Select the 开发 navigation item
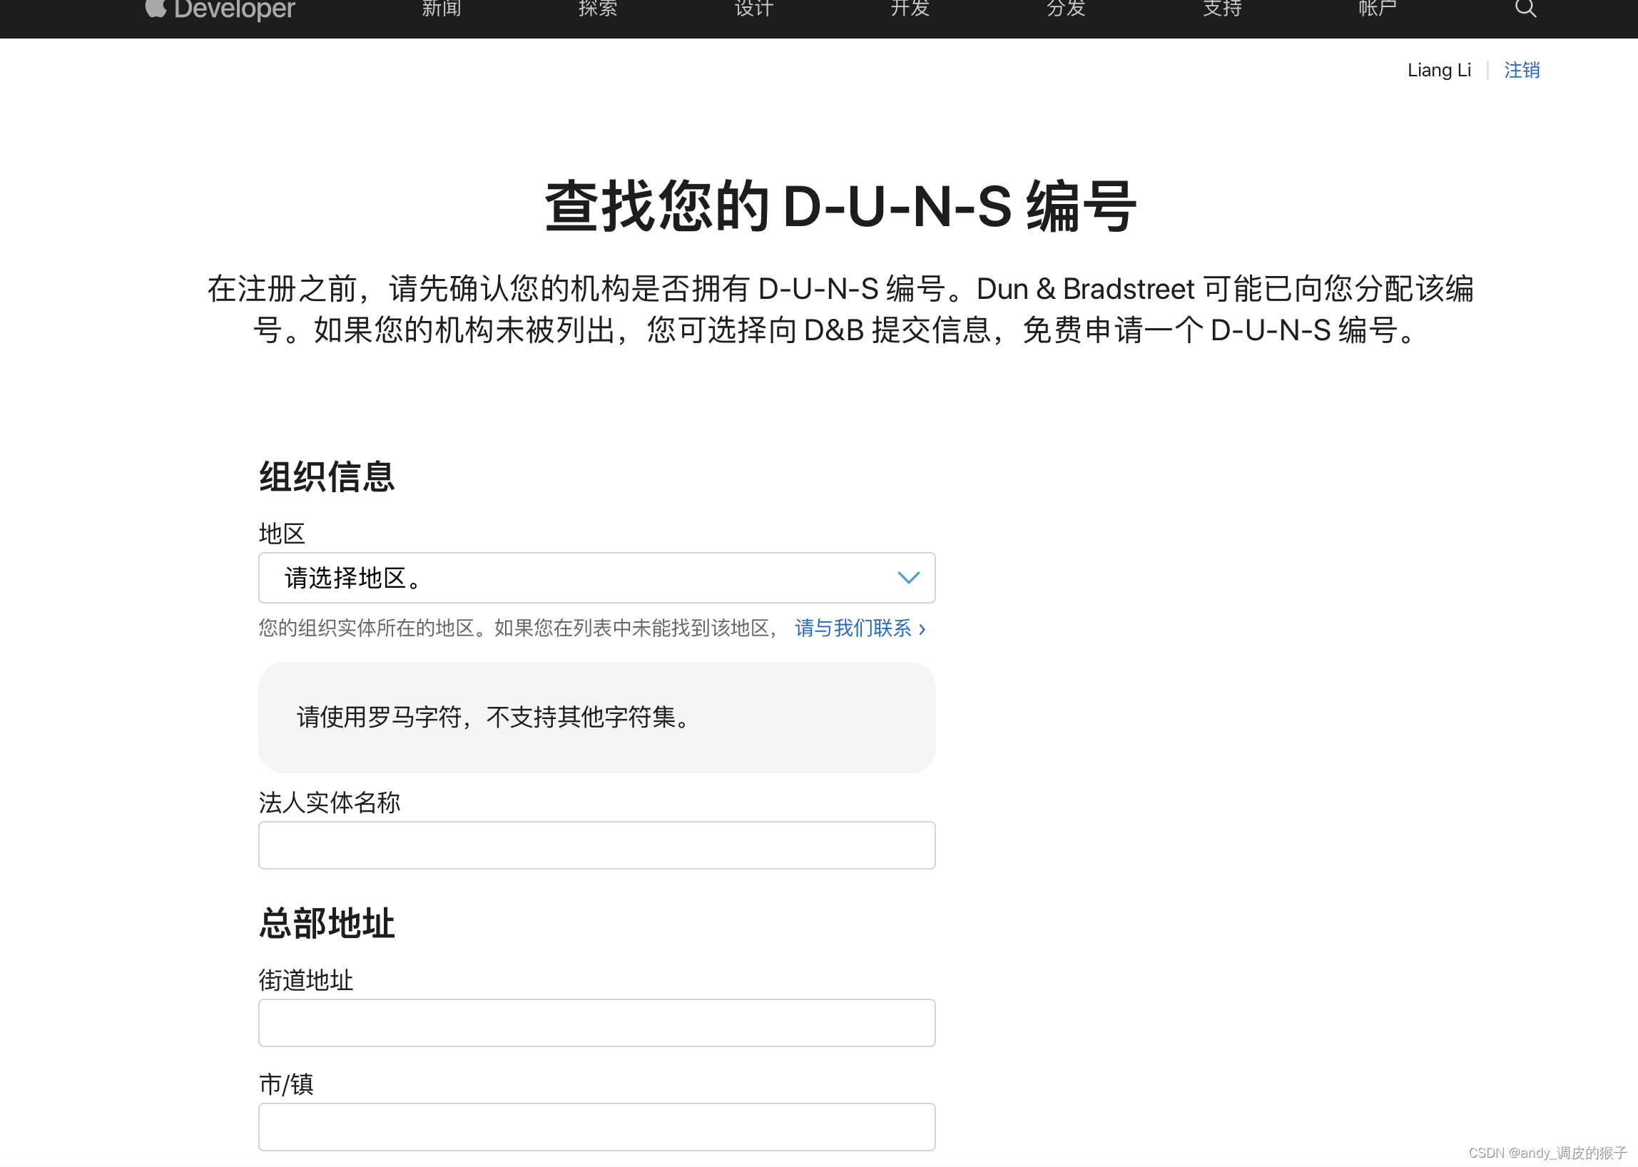Screen dimensions: 1638x1167 click(910, 8)
